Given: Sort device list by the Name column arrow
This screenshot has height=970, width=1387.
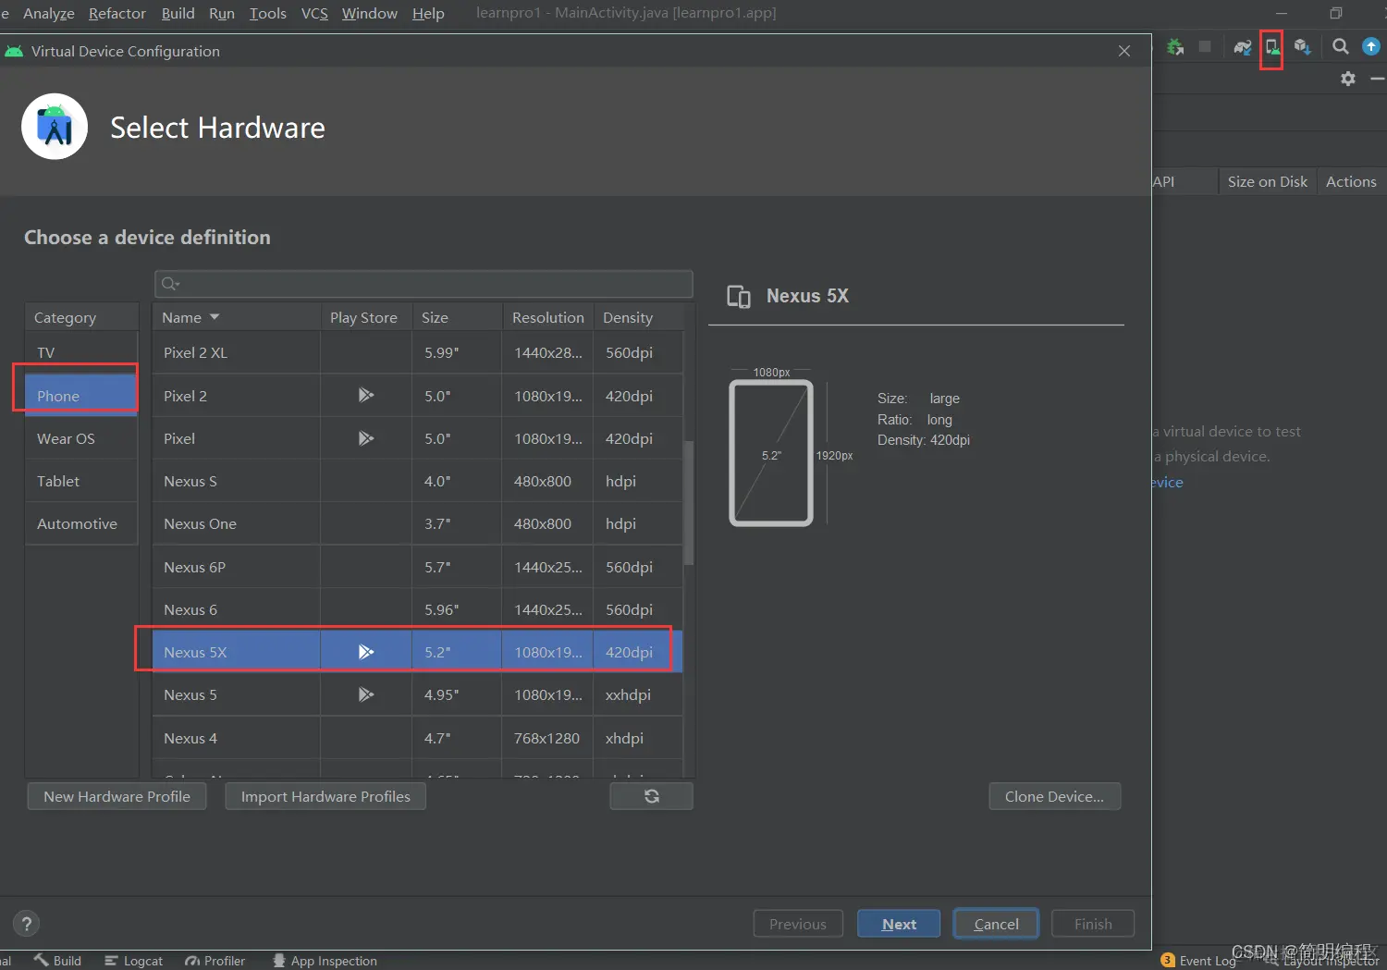Looking at the screenshot, I should click(x=215, y=317).
